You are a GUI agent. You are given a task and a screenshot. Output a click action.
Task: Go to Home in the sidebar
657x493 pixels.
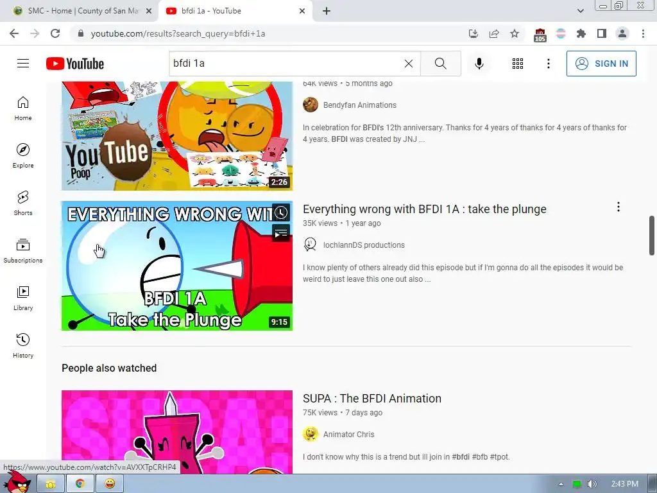pos(23,108)
